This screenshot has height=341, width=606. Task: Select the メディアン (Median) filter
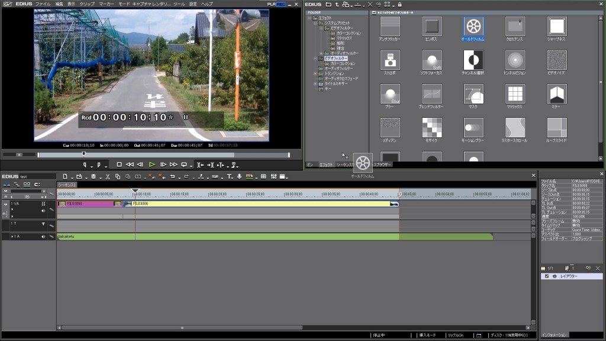pos(390,128)
